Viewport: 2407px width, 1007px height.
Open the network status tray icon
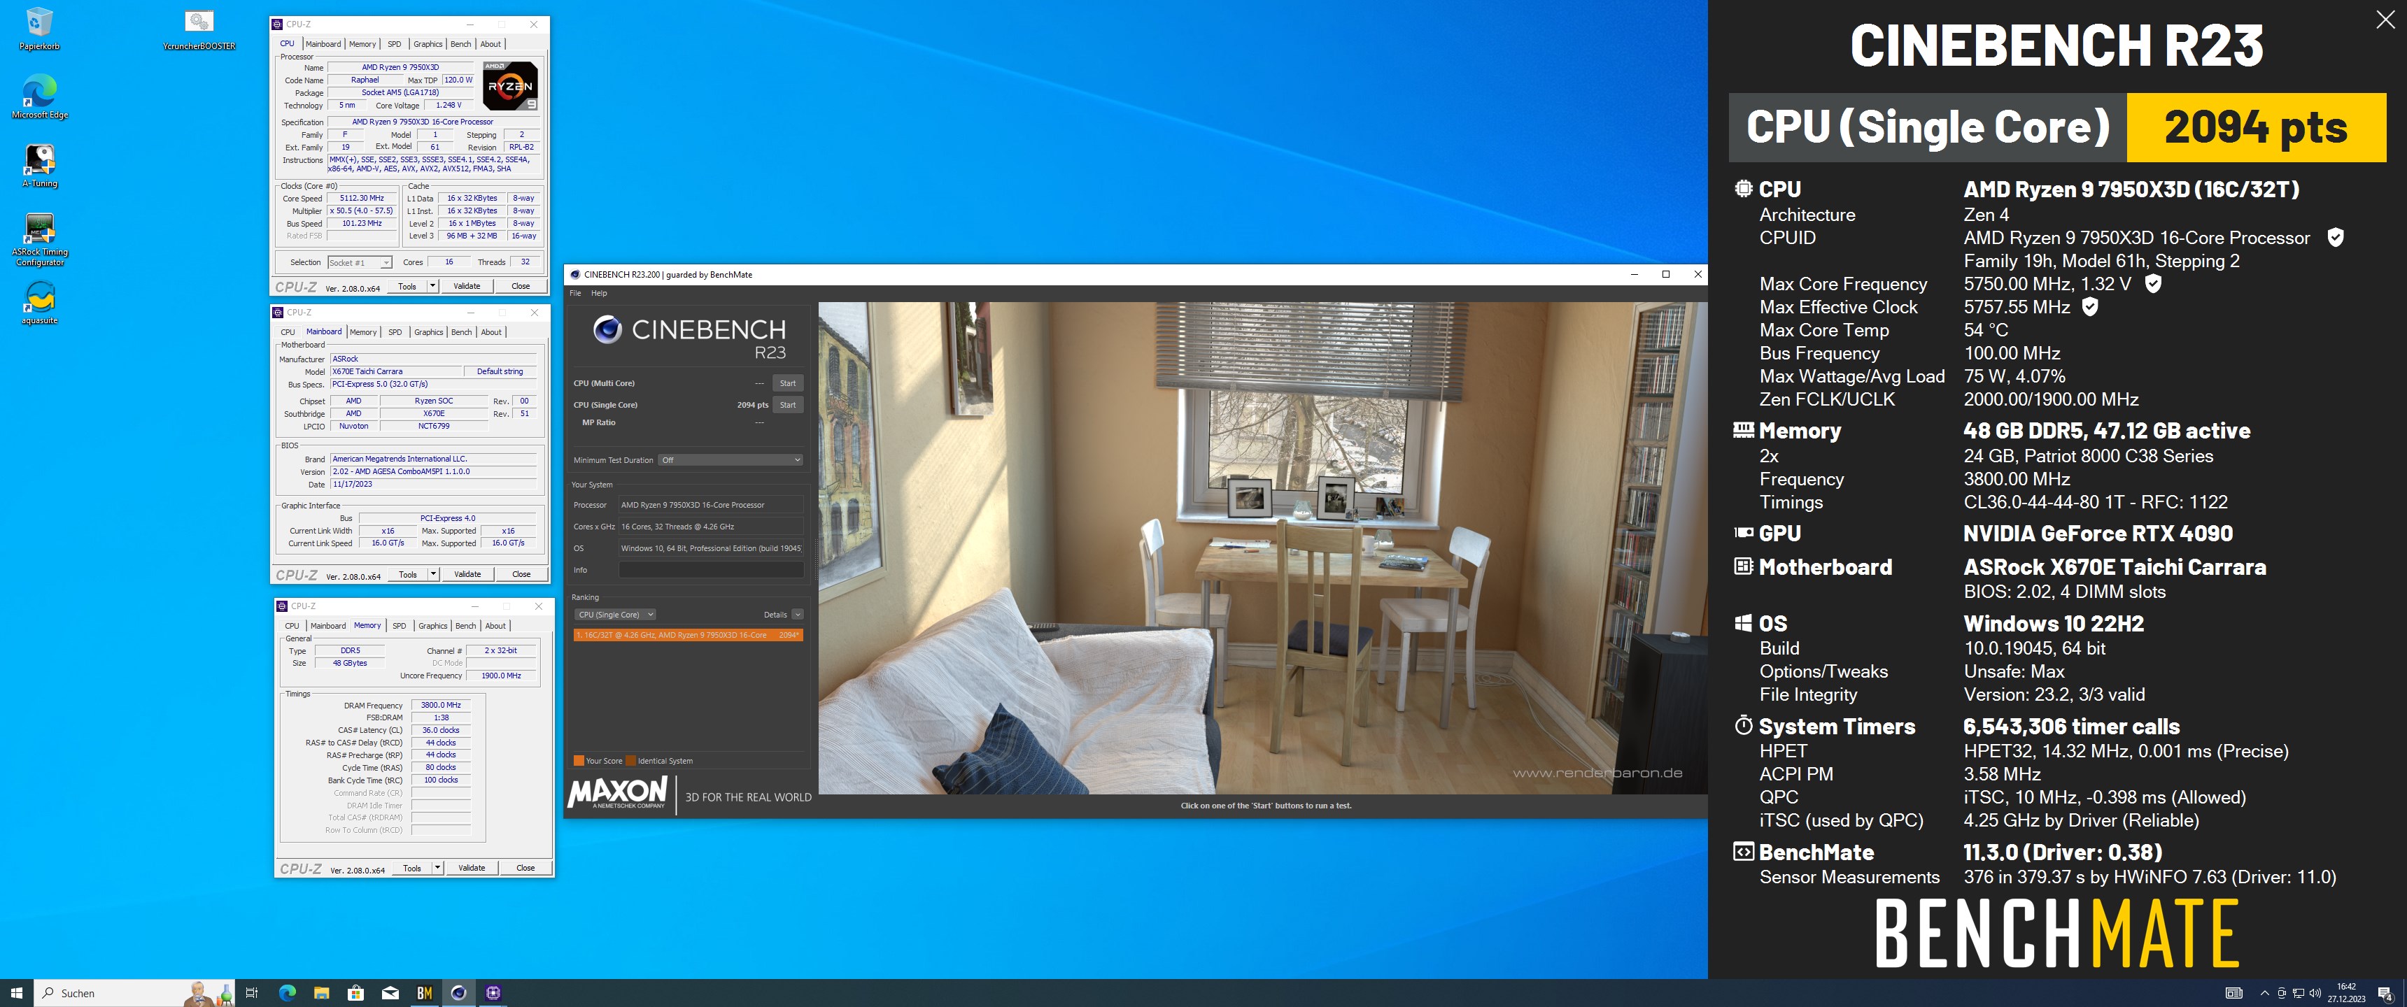point(2298,993)
